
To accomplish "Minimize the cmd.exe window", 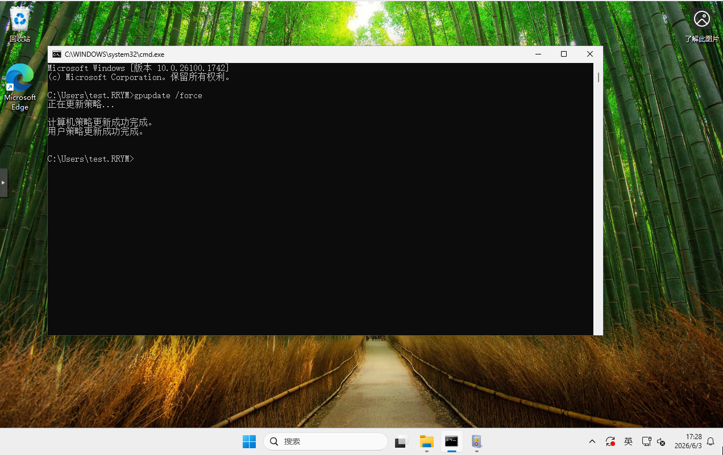I will pyautogui.click(x=538, y=54).
